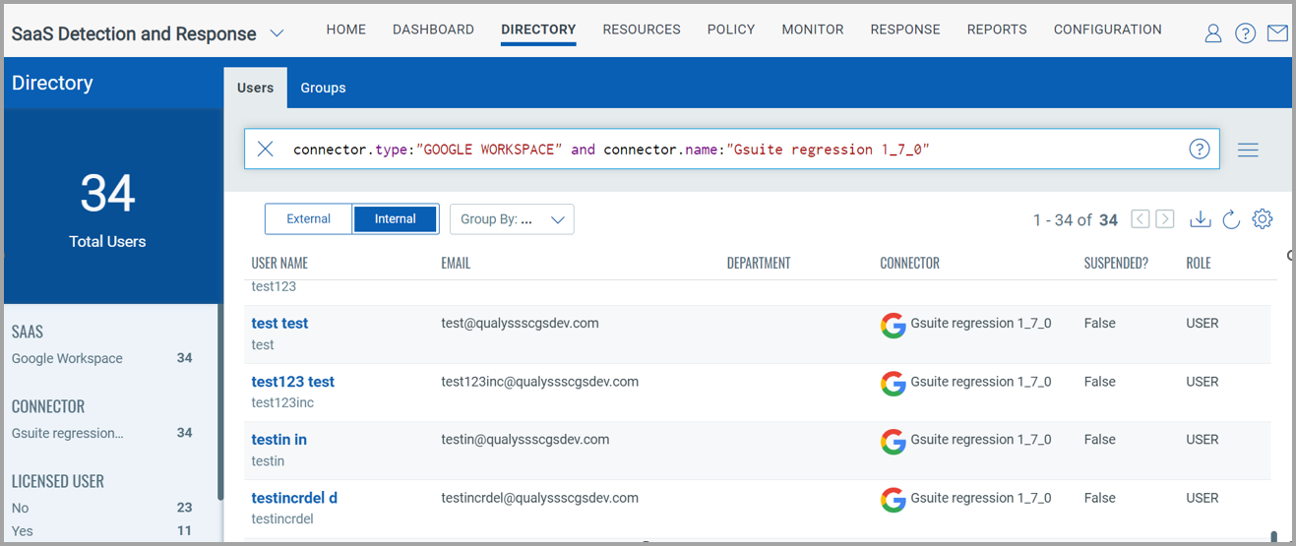Clear the search query with X icon
This screenshot has height=546, width=1296.
[265, 149]
